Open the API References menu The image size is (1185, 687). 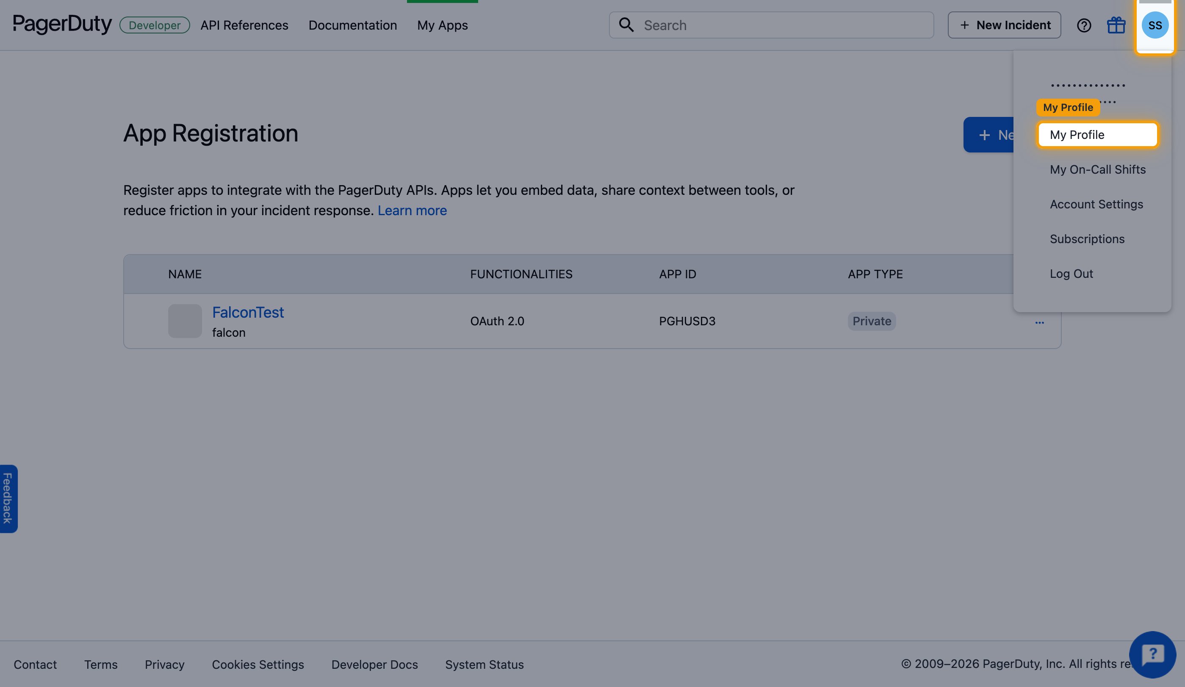coord(244,25)
